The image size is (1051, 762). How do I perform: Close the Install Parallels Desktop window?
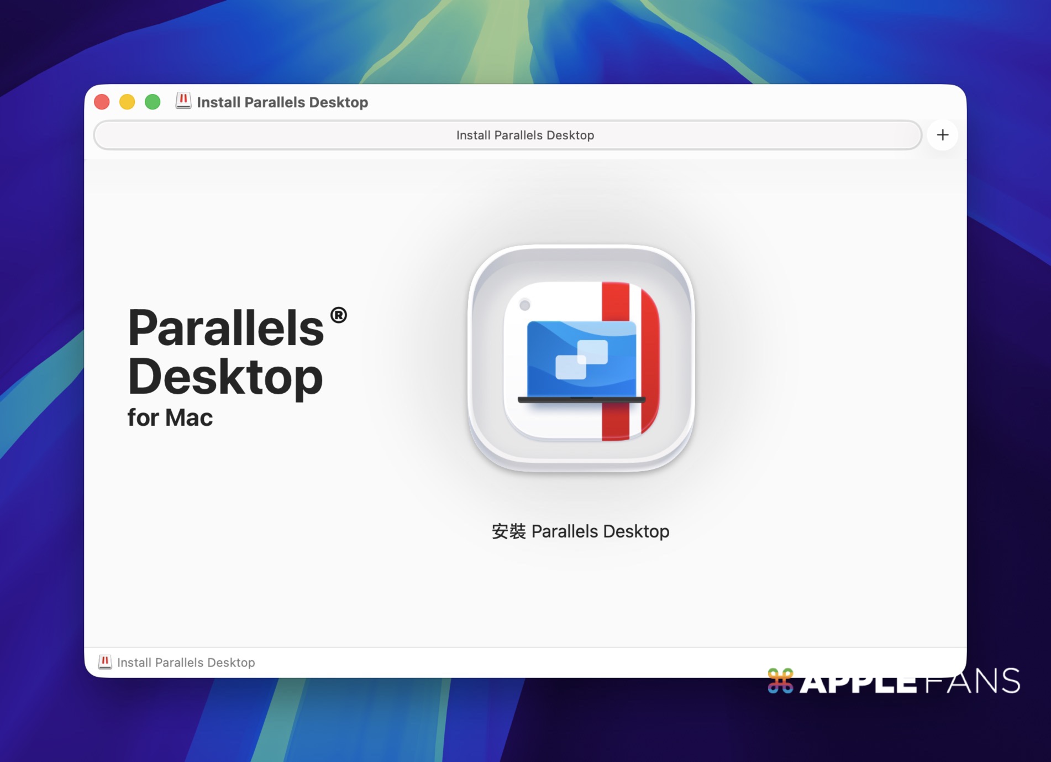coord(102,102)
